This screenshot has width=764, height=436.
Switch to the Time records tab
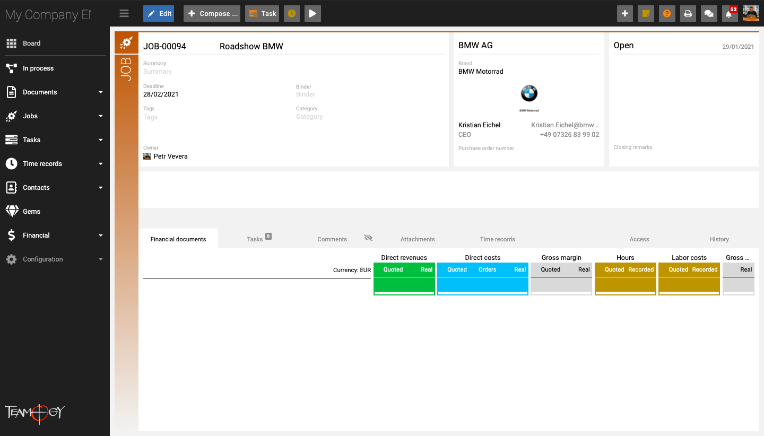(498, 239)
